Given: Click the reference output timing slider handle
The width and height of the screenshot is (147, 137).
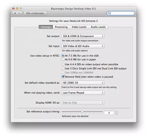Looking at the screenshot, I should [x=82, y=112].
